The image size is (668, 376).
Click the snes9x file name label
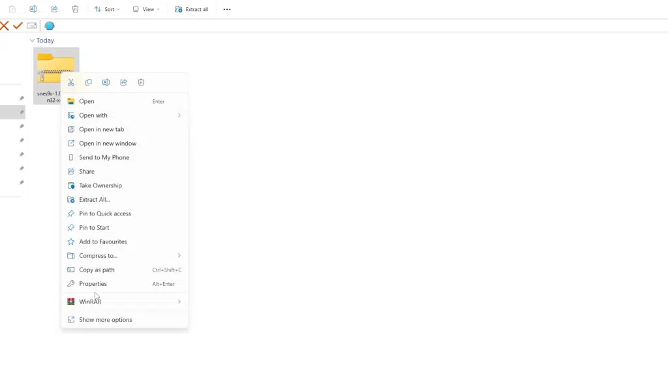(49, 97)
